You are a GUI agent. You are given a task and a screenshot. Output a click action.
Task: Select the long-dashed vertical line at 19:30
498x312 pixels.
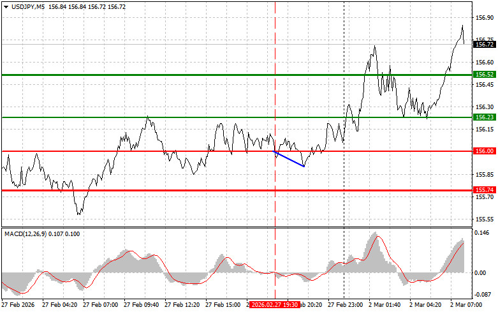pos(275,96)
